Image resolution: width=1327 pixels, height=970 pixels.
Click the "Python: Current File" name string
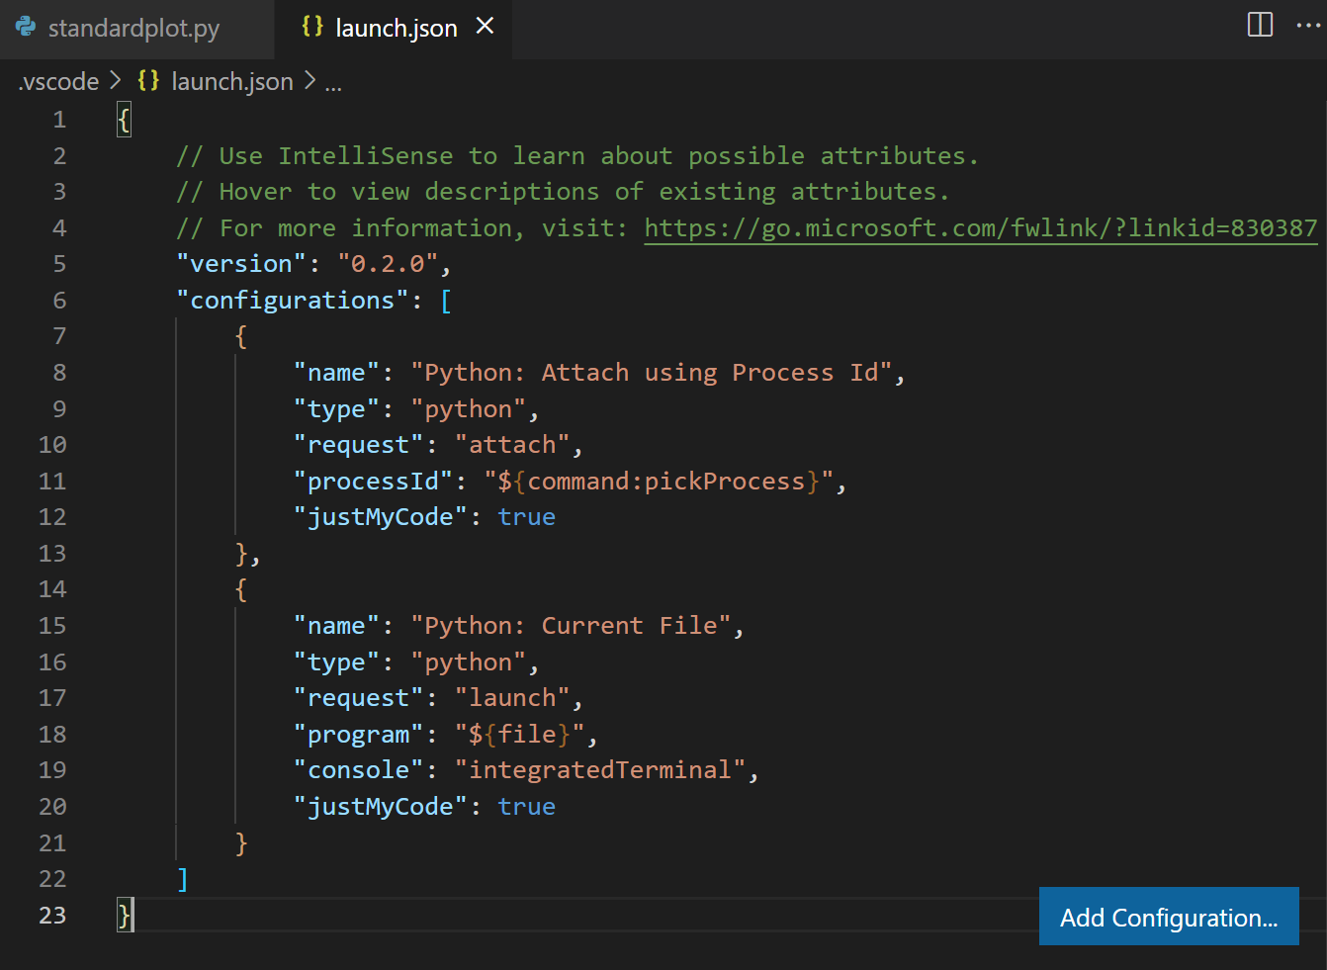570,626
